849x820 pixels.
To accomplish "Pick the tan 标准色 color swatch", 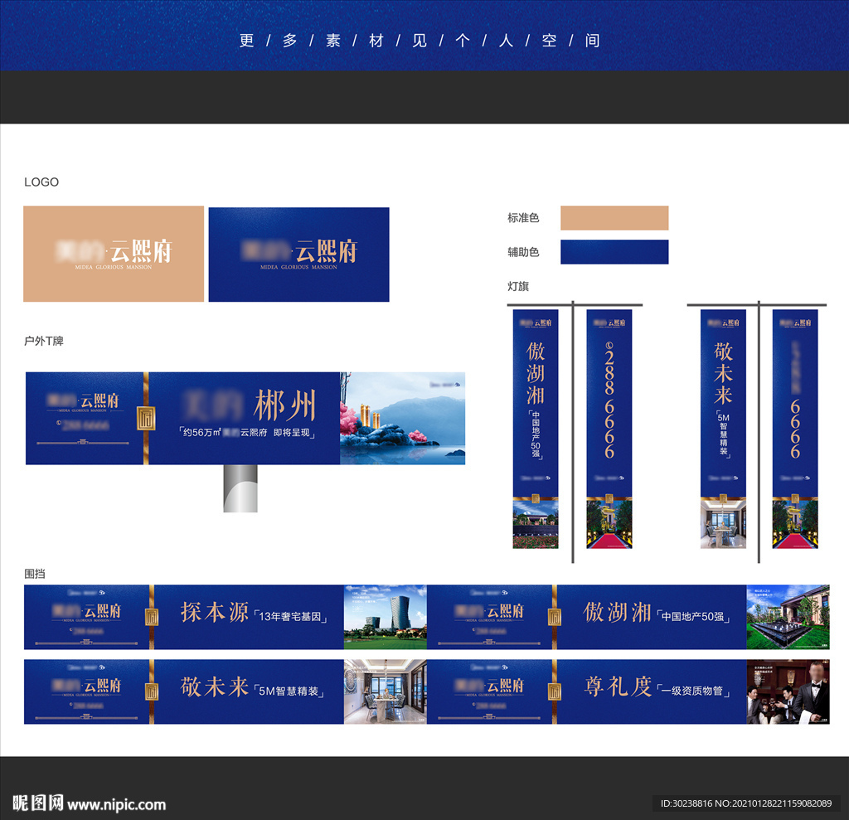I will coord(614,218).
